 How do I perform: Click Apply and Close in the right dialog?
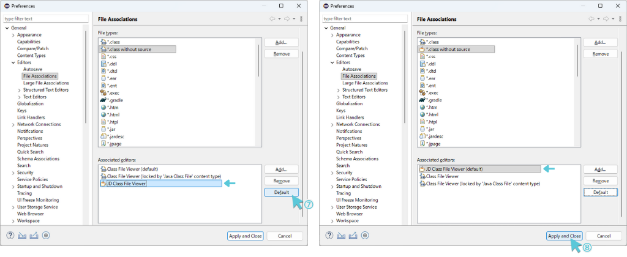[x=564, y=236]
